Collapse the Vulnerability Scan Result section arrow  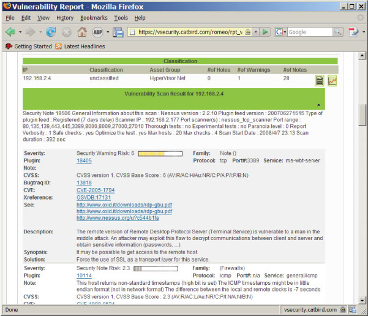[318, 105]
